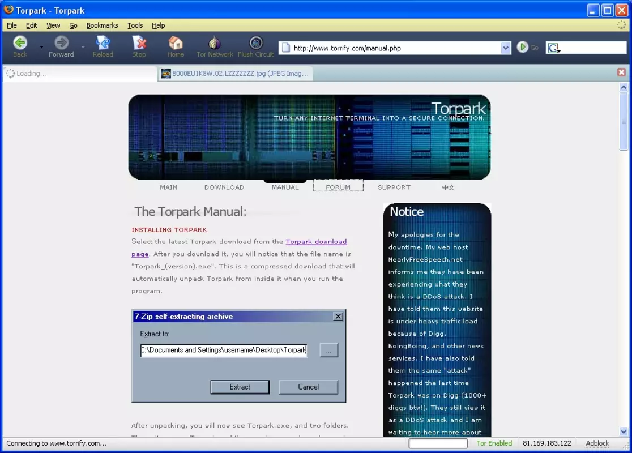Open the Back history dropdown arrow

point(41,47)
